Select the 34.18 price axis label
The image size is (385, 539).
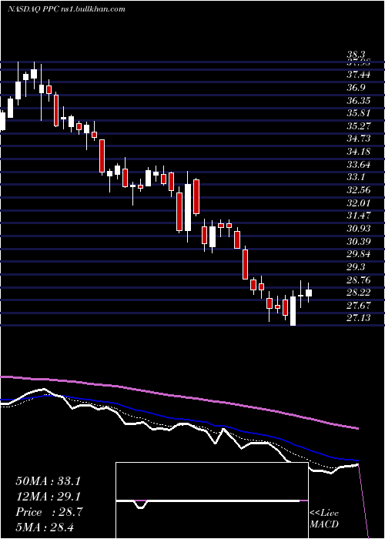click(x=358, y=152)
